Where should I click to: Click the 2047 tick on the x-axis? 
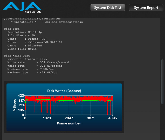pos(69,118)
